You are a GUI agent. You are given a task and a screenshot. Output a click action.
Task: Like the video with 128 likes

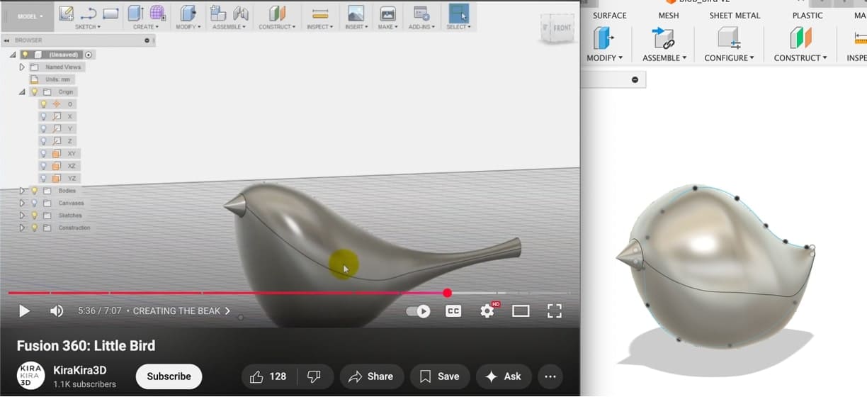[268, 376]
